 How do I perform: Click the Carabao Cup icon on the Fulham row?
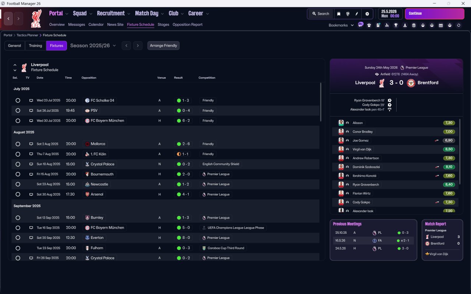pyautogui.click(x=204, y=248)
